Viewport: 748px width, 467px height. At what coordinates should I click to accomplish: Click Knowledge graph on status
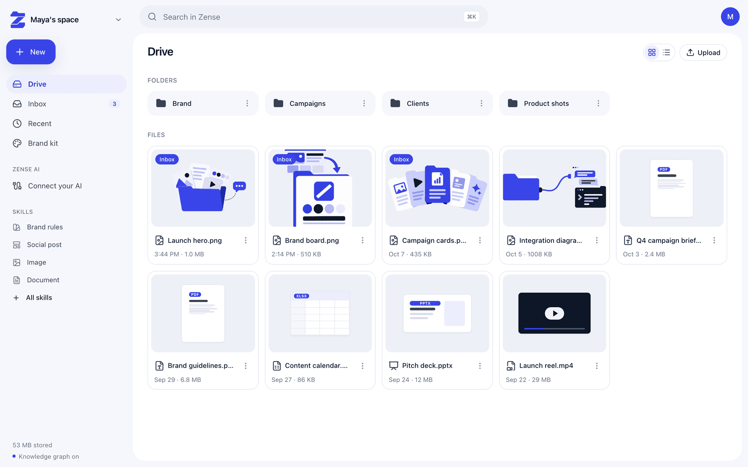46,457
